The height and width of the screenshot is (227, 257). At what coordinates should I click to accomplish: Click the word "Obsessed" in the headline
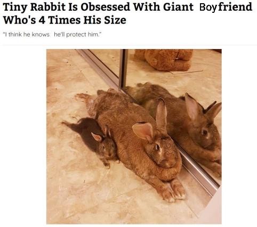[106, 7]
